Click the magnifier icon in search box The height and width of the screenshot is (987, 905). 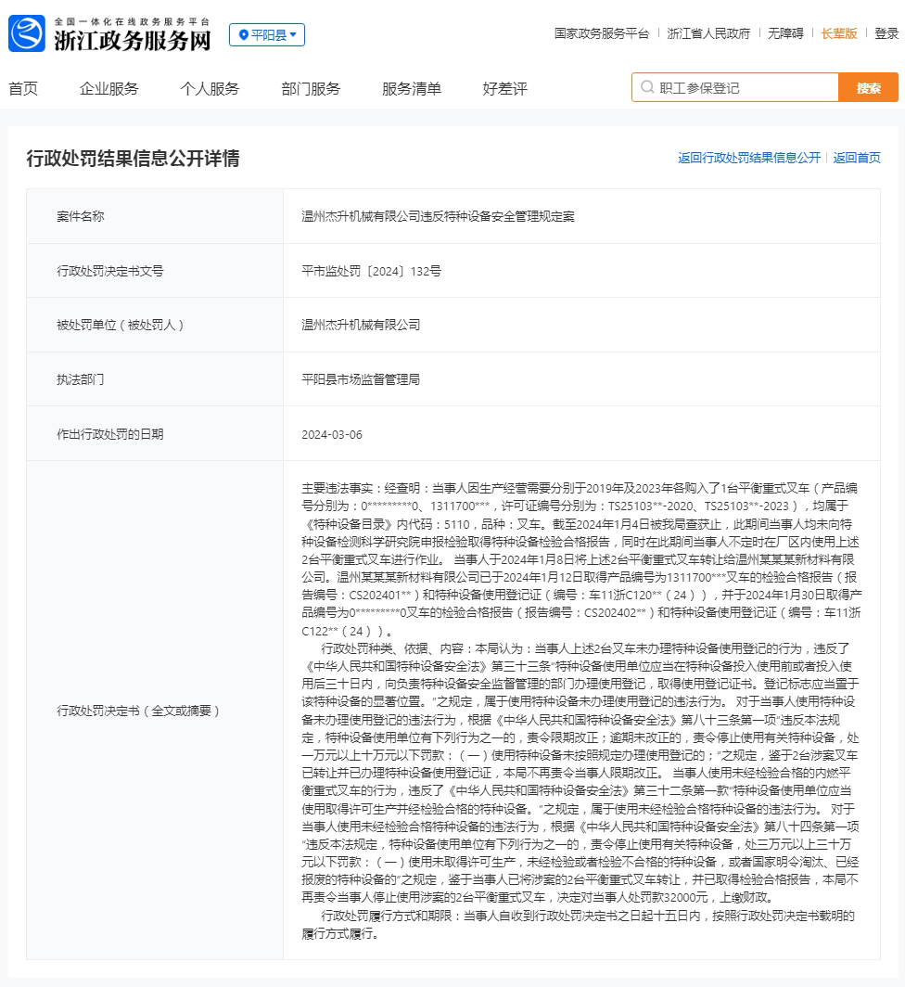(647, 88)
